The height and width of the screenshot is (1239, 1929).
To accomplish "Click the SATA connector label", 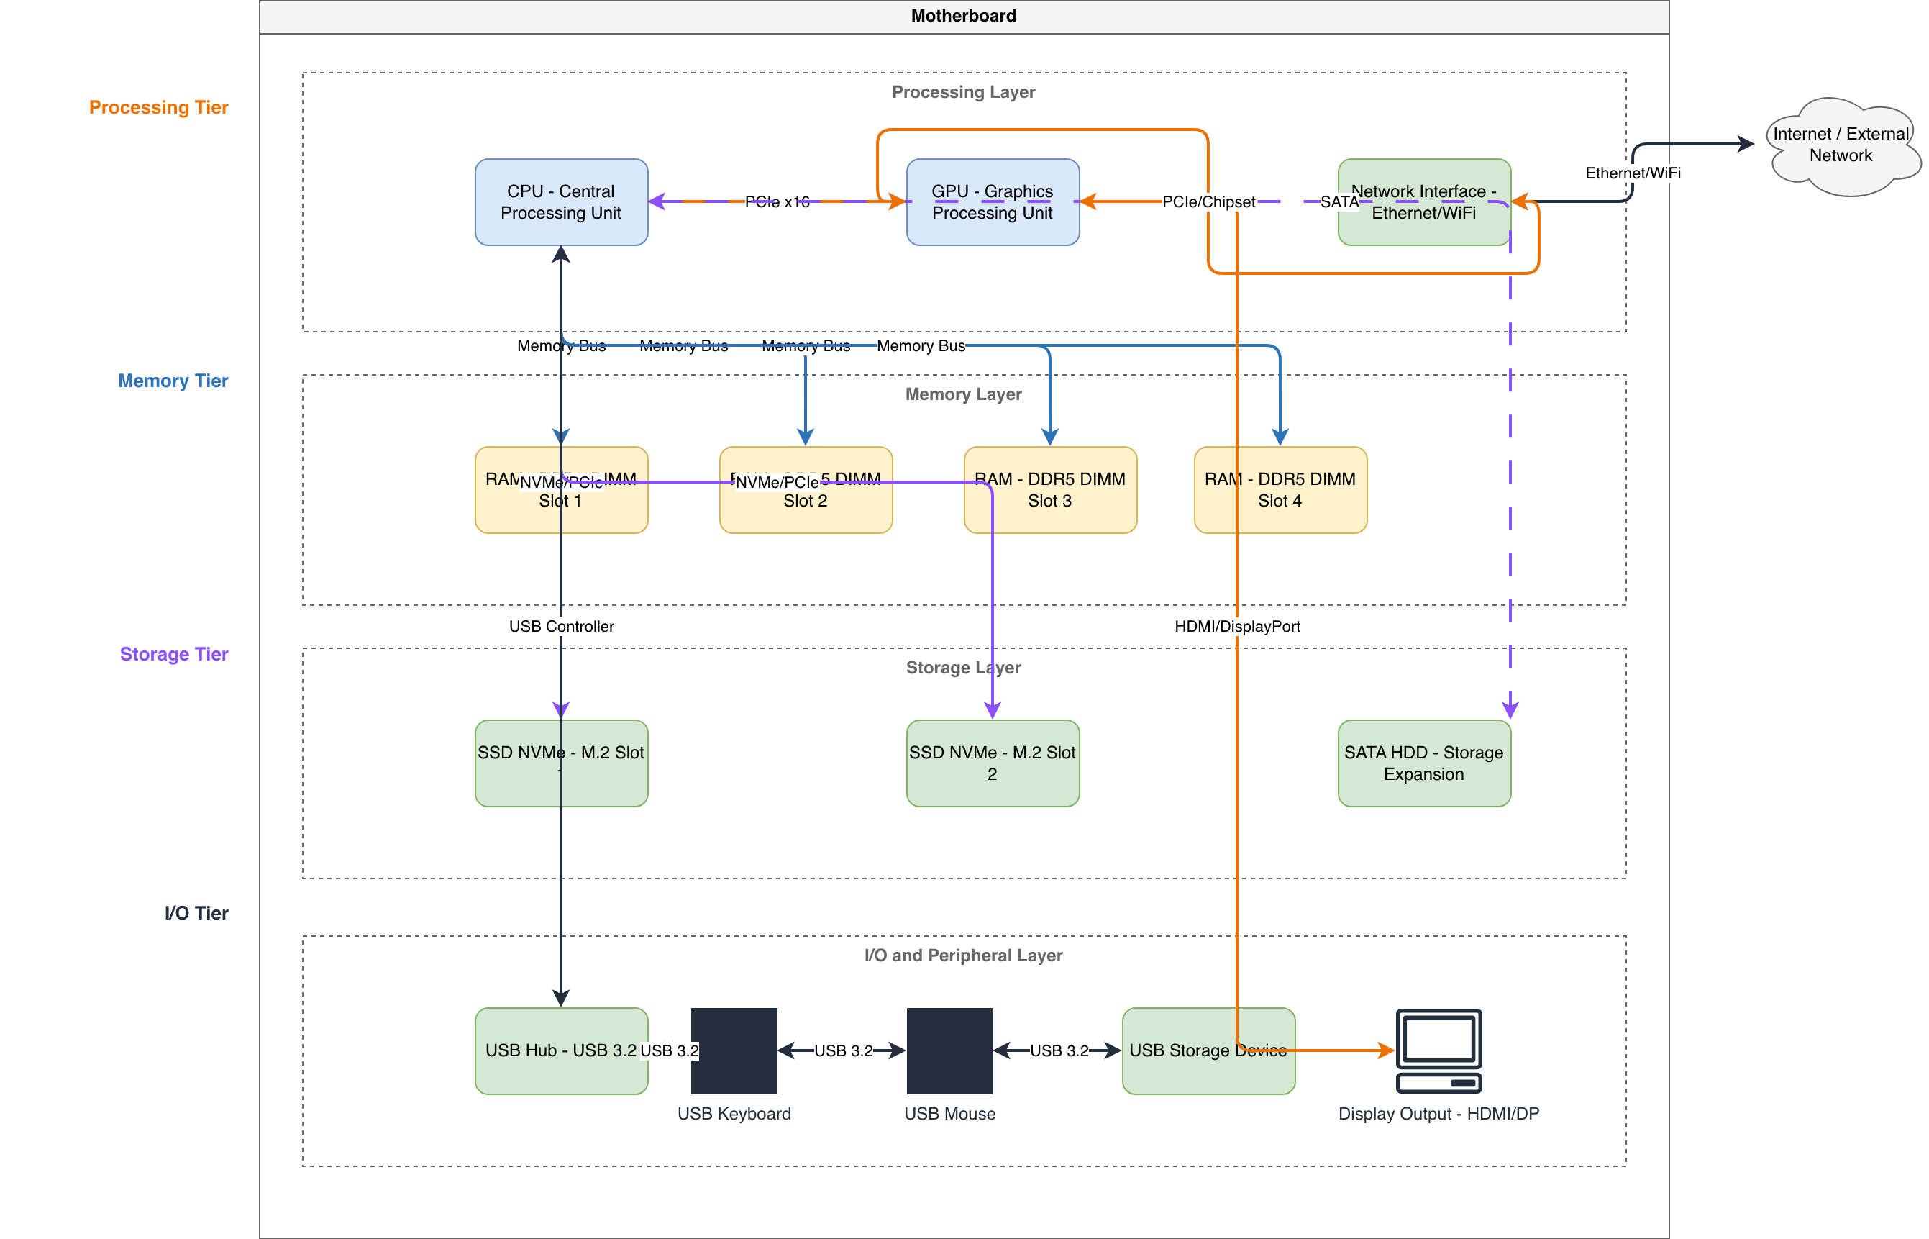I will point(1340,202).
